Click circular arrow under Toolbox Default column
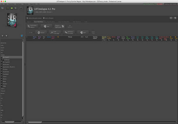 [123, 40]
